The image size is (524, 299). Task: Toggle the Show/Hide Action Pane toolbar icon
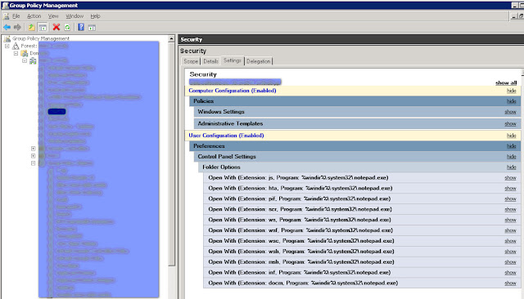(x=92, y=28)
